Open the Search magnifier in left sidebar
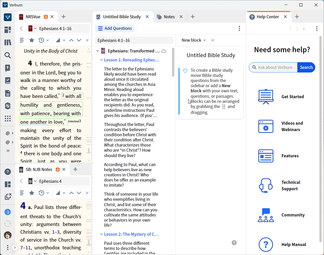This screenshot has width=324, height=255. point(8,55)
